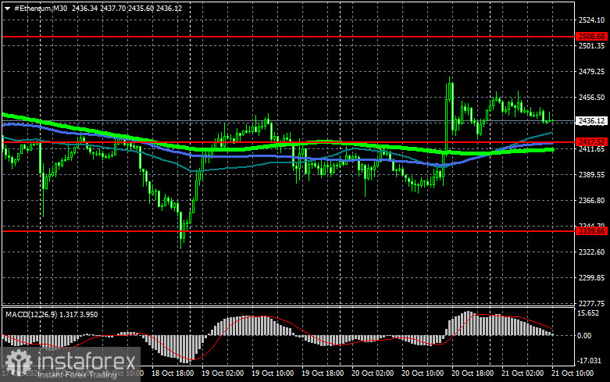This screenshot has width=610, height=382.
Task: Click the MACD(12,26,9) indicator label
Action: point(30,314)
